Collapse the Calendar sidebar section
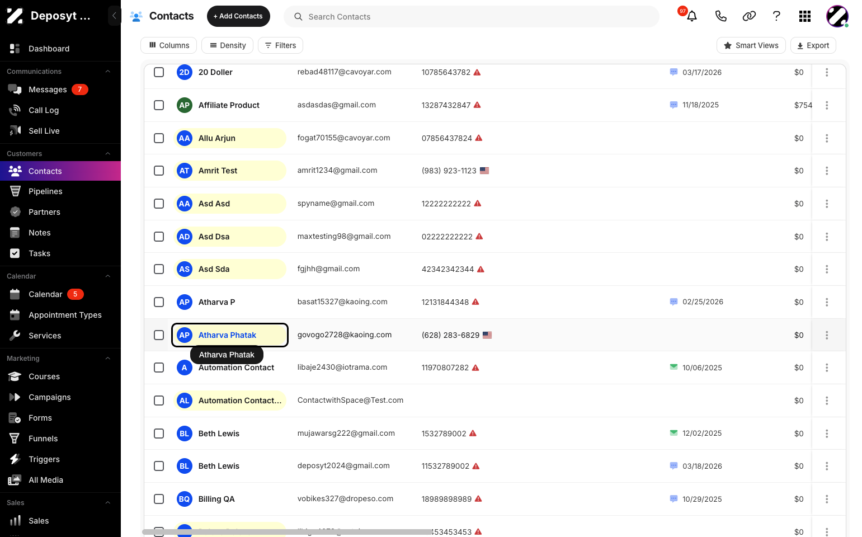Image resolution: width=862 pixels, height=537 pixels. pyautogui.click(x=108, y=276)
